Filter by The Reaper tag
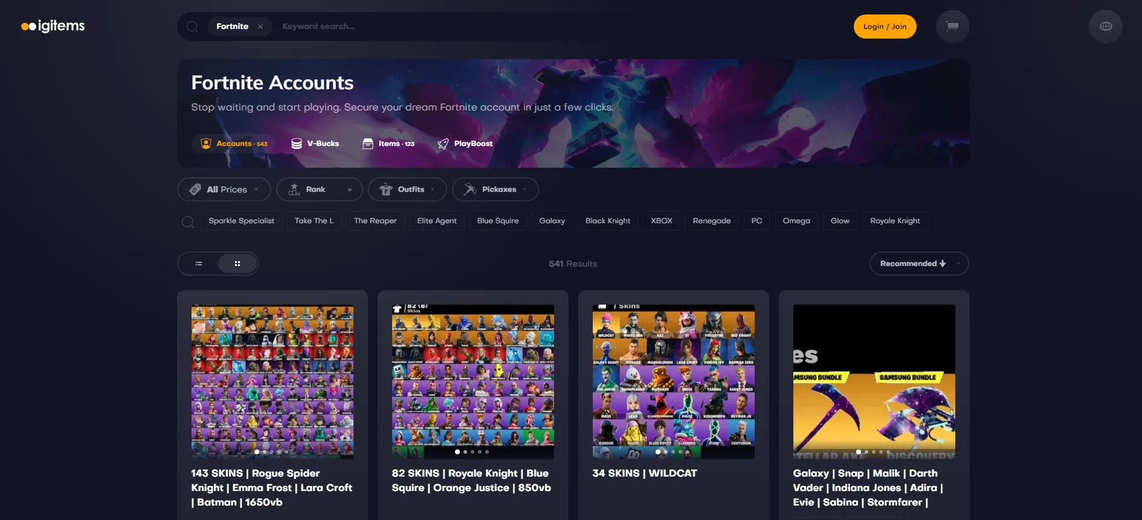Screen dimensions: 1142x520 pyautogui.click(x=375, y=221)
